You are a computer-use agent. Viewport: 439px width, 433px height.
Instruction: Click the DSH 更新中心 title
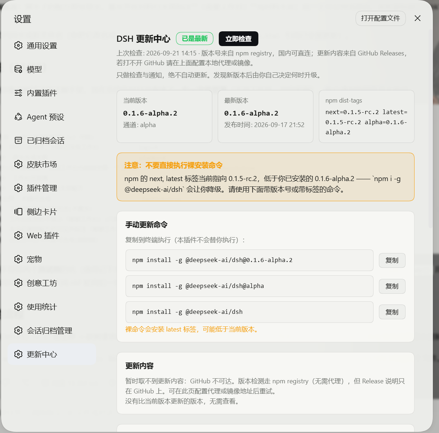coord(144,39)
